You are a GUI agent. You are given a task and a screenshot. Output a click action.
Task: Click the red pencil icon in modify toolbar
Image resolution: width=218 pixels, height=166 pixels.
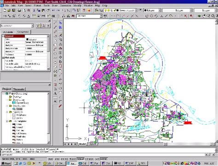point(60,106)
